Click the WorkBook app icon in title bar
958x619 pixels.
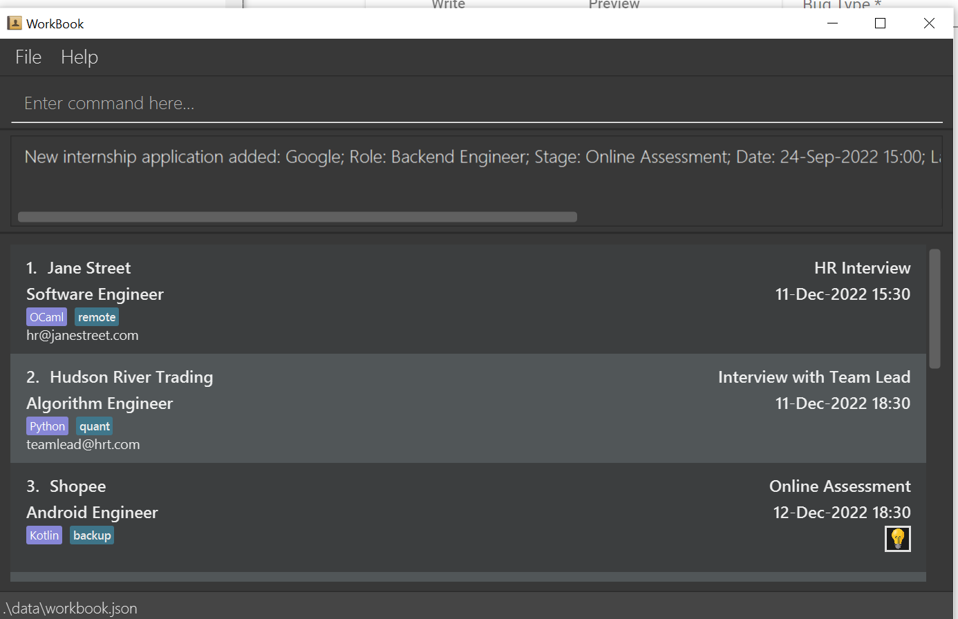pos(15,23)
